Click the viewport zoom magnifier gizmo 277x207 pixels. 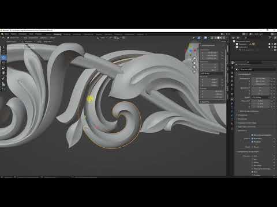[x=194, y=59]
